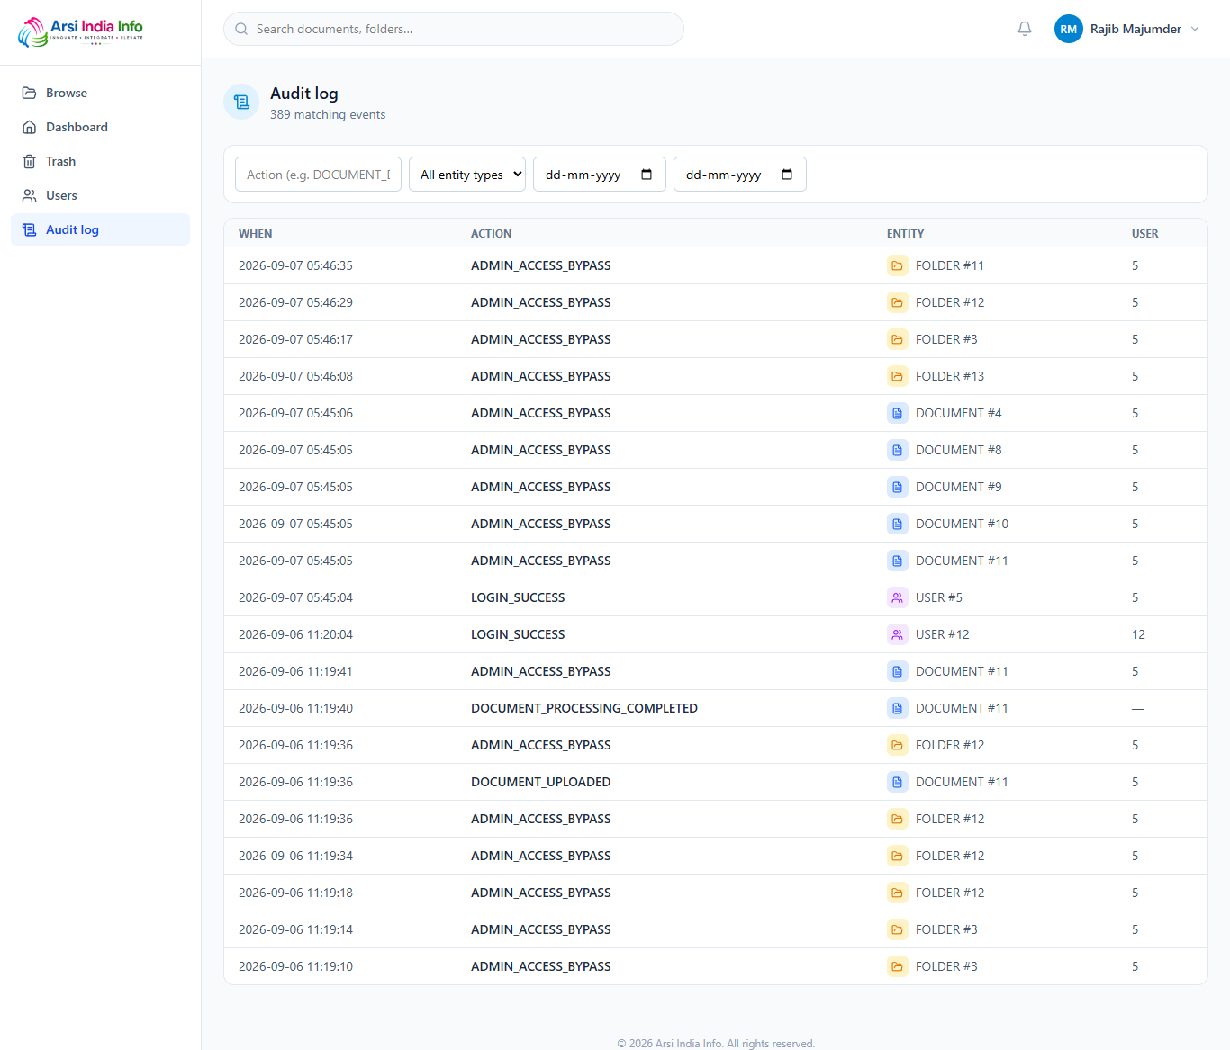This screenshot has height=1050, width=1230.
Task: Click FOLDER #12 in 05:46:29 row
Action: tap(950, 302)
